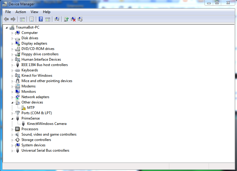Click the DVD/CD-ROM drives disc icon
The height and width of the screenshot is (171, 237).
click(x=18, y=49)
